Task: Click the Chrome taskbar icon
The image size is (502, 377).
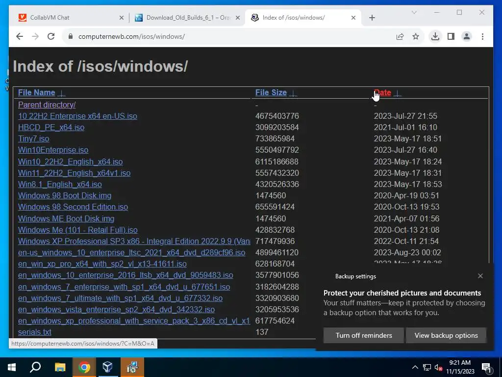Action: 84,367
